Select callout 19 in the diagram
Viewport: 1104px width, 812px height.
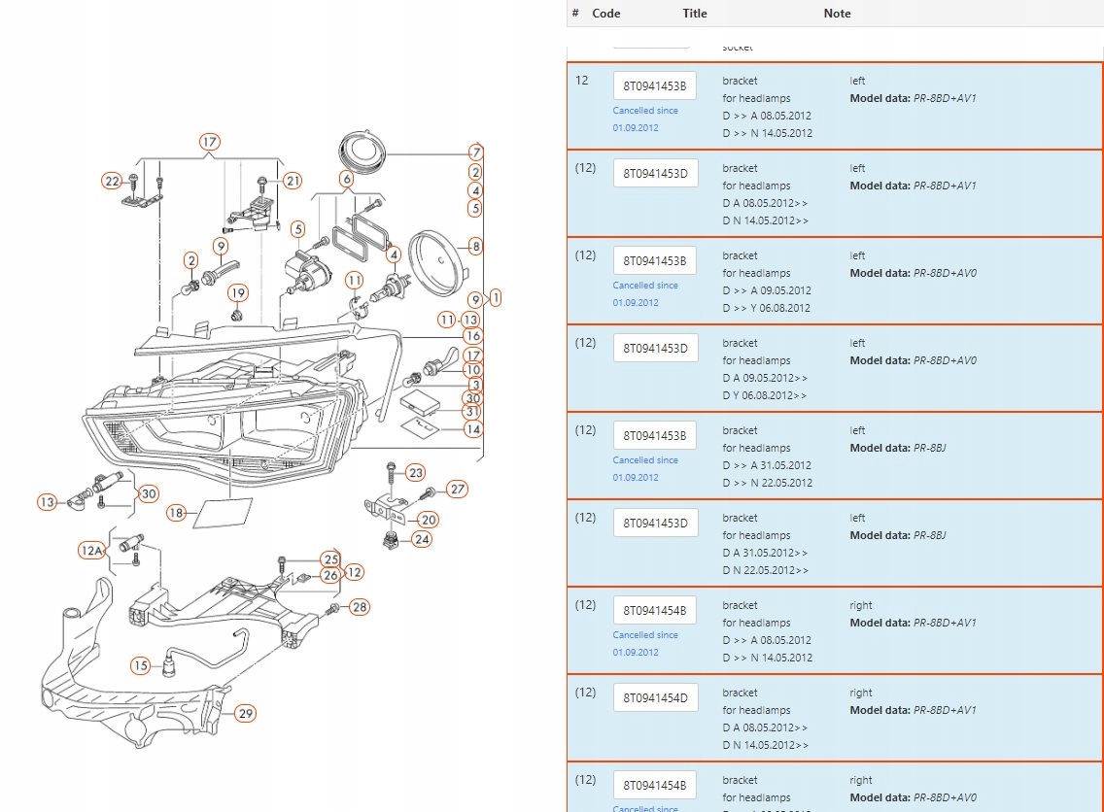click(x=238, y=292)
